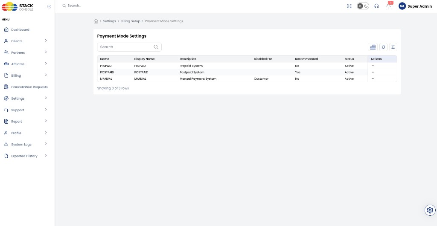Image resolution: width=437 pixels, height=226 pixels.
Task: Select the Postpaid System description cell
Action: [192, 72]
